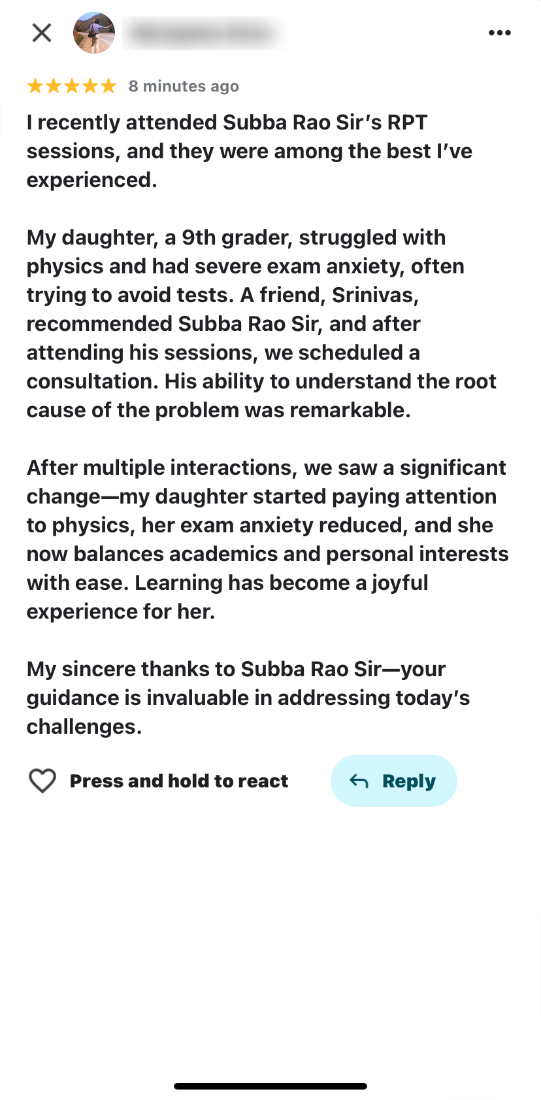Tap the home indicator bar at bottom
This screenshot has height=1100, width=541.
(270, 1086)
